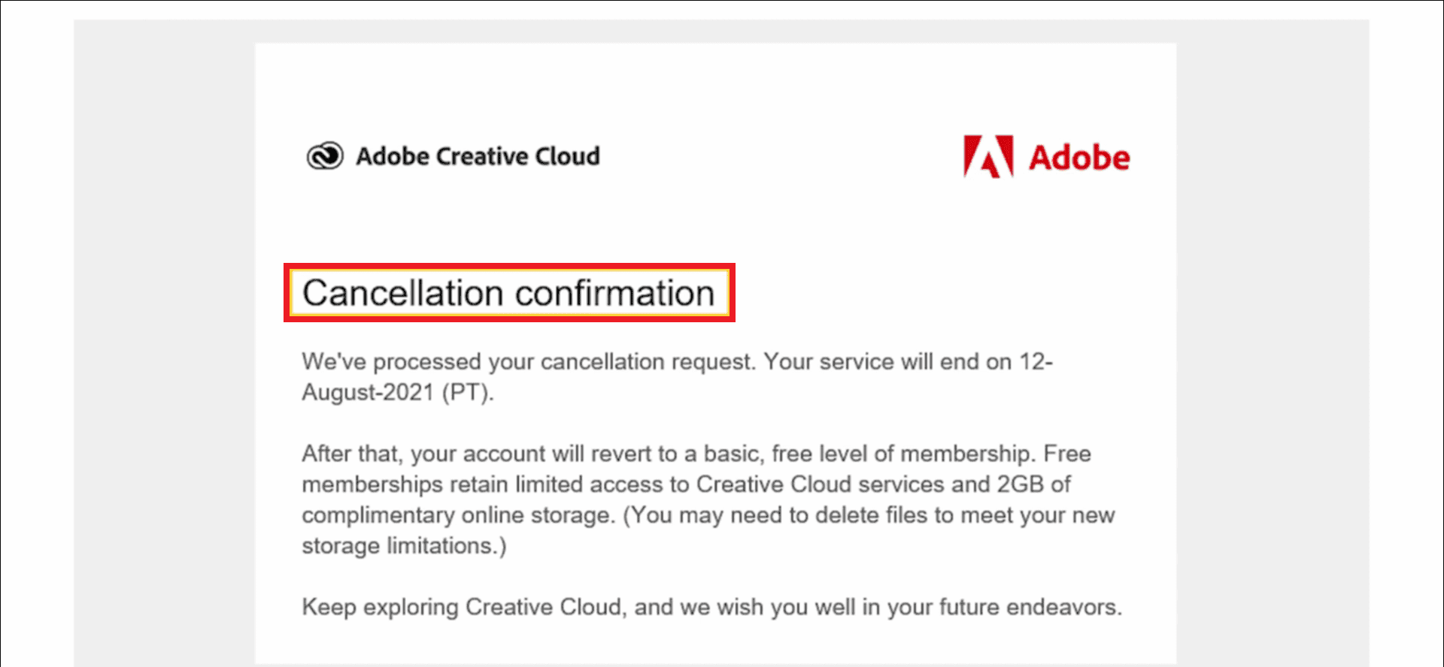Image resolution: width=1444 pixels, height=667 pixels.
Task: Click the "storage limitations.)" text
Action: click(404, 546)
